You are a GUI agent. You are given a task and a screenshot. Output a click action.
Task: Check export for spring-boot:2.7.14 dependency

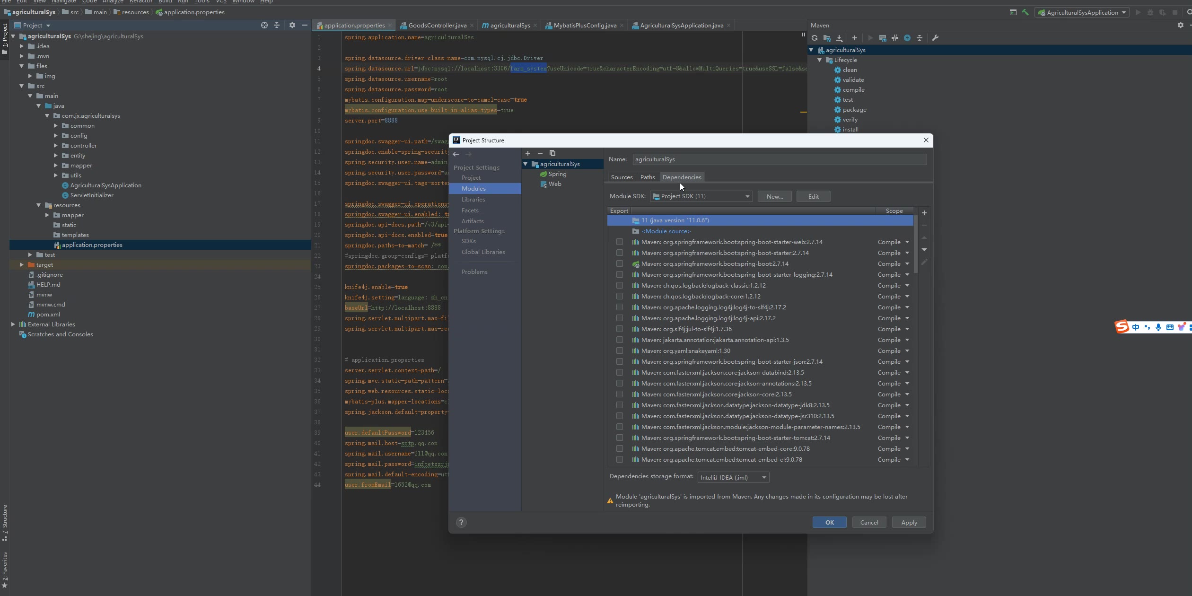pos(620,264)
